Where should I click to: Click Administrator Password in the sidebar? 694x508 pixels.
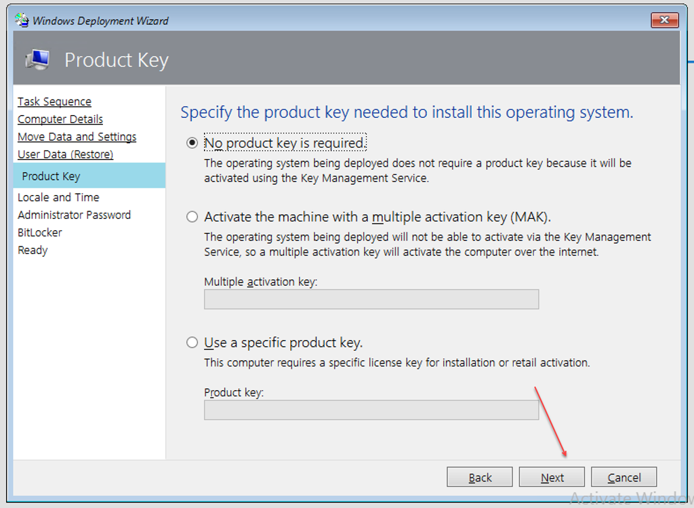74,215
